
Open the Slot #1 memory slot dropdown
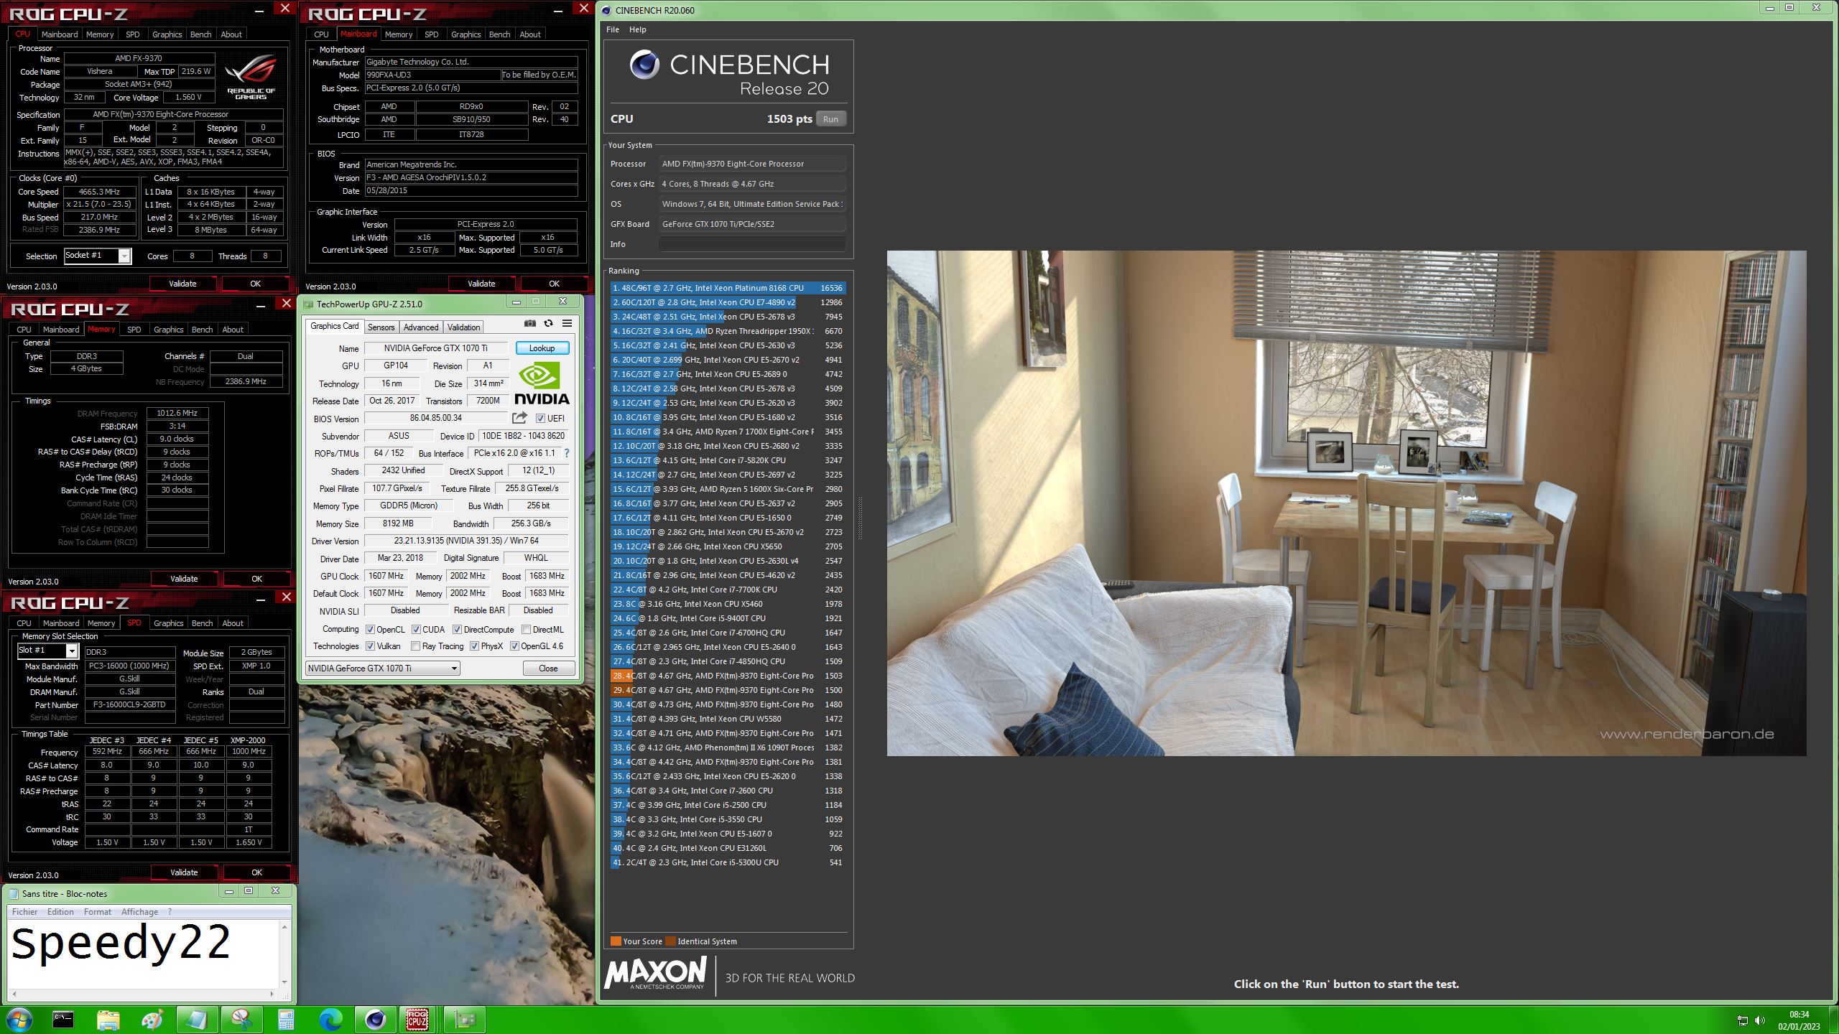(x=71, y=651)
